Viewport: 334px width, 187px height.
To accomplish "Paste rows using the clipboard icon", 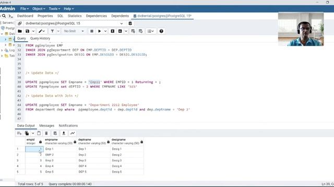I will [39, 133].
